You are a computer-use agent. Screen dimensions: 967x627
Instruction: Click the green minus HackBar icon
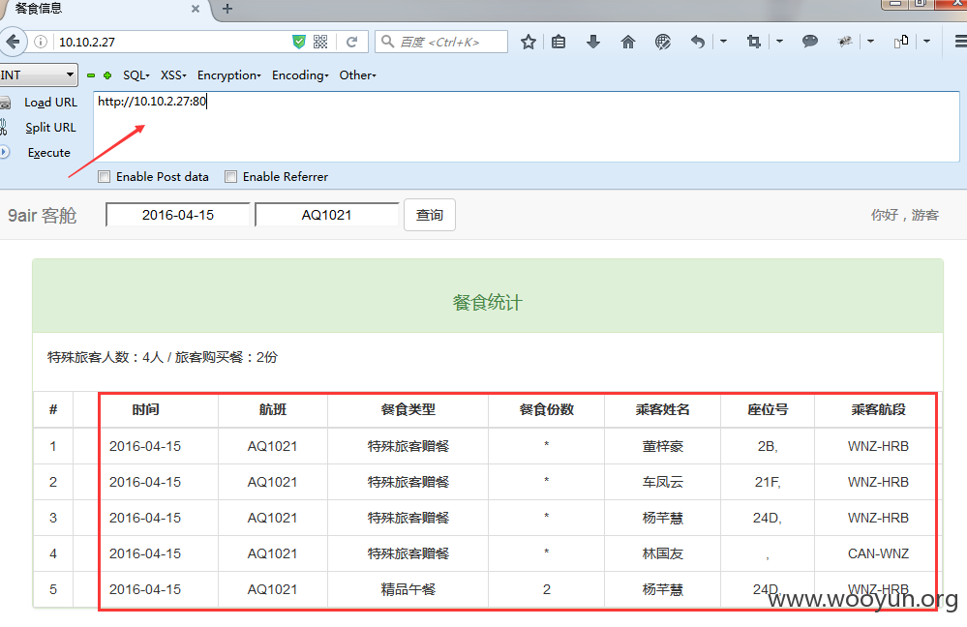coord(91,75)
